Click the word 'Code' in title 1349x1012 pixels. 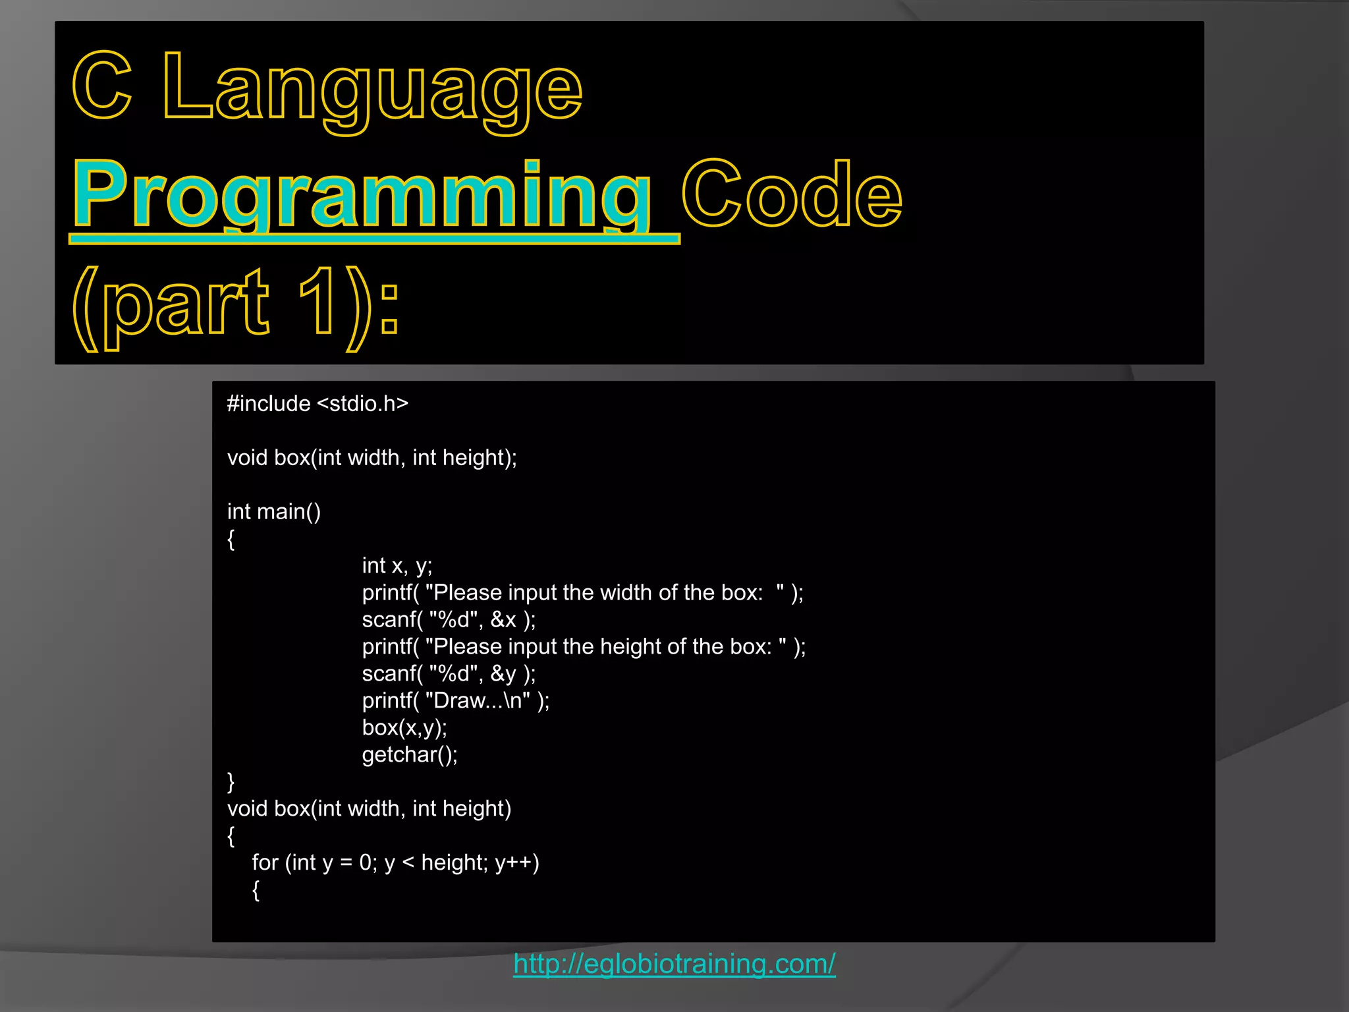click(792, 193)
